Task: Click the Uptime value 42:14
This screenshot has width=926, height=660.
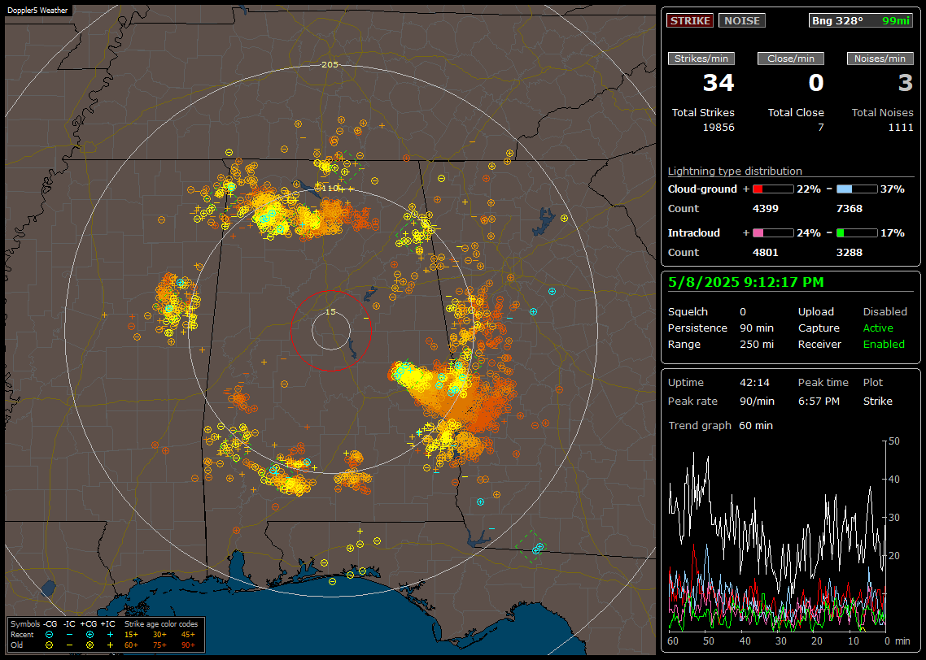Action: coord(755,383)
